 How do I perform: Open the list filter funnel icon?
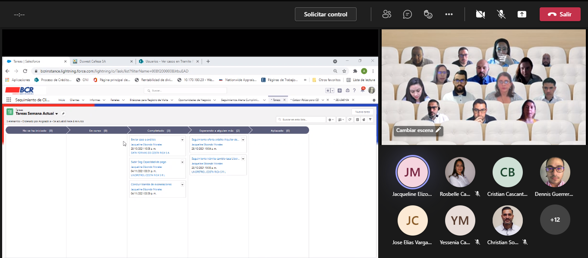(x=370, y=120)
